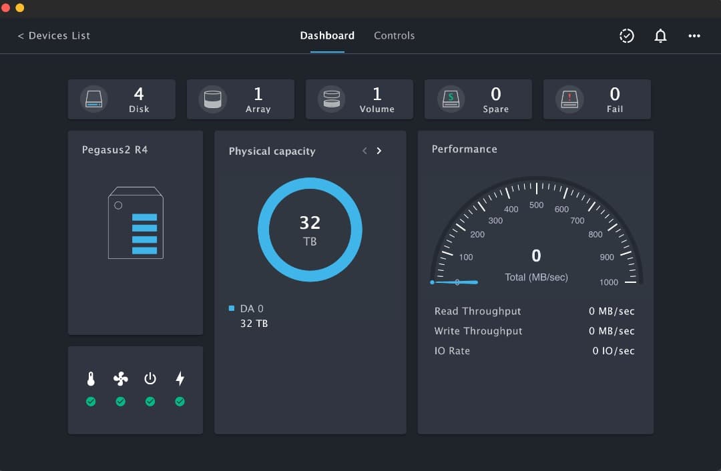The width and height of the screenshot is (721, 471).
Task: Select the Dashboard tab
Action: click(327, 36)
